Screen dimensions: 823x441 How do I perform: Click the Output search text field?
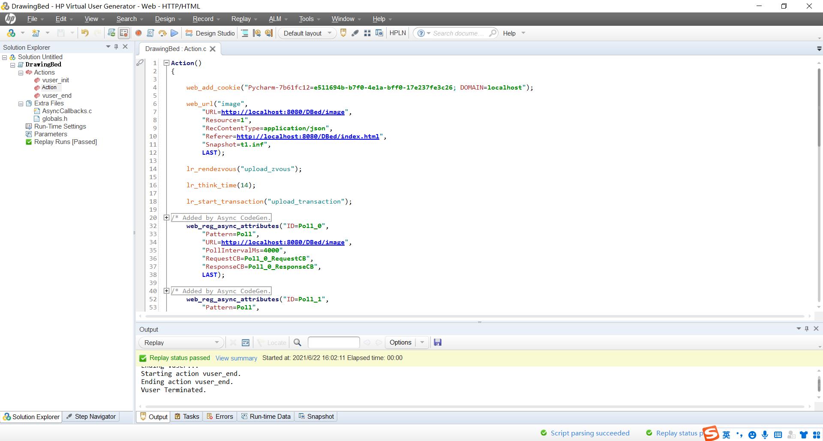(x=333, y=342)
